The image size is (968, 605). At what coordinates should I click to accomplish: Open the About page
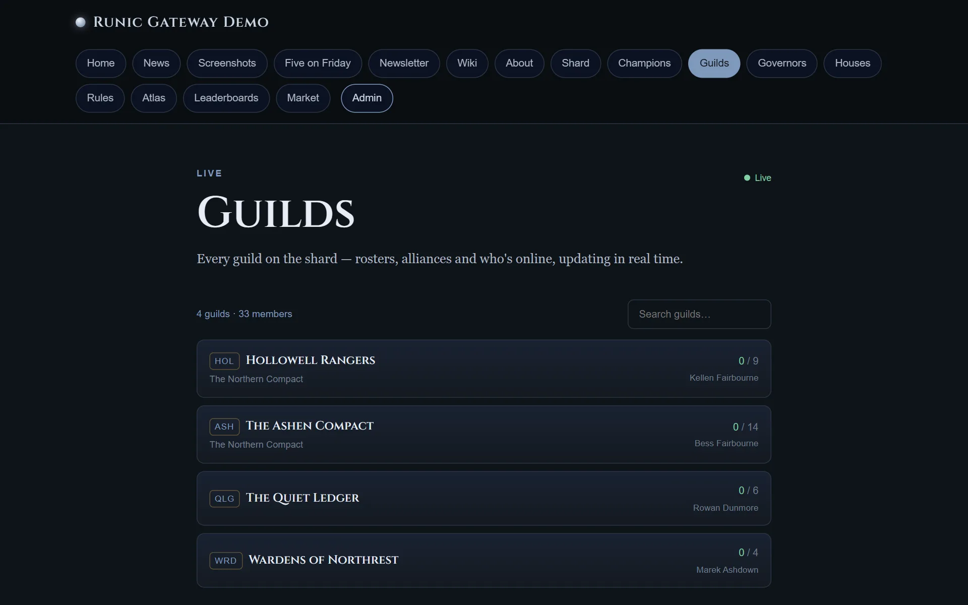tap(519, 64)
